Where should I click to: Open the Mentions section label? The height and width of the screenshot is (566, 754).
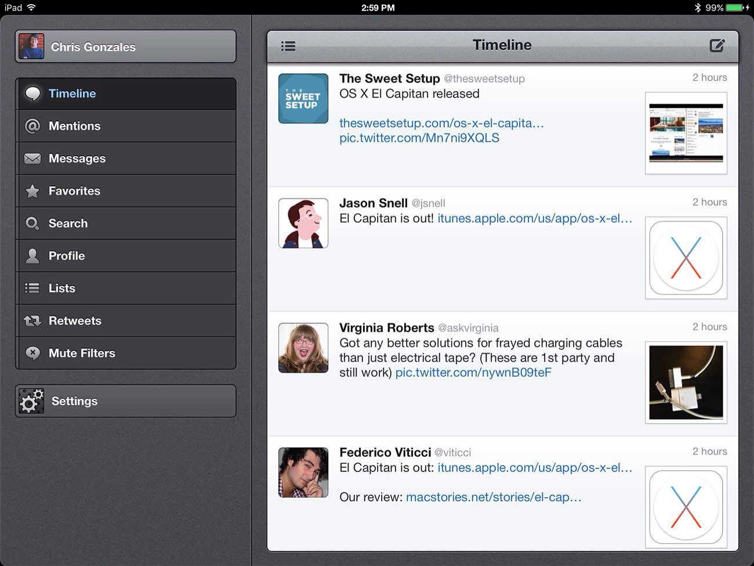point(75,126)
